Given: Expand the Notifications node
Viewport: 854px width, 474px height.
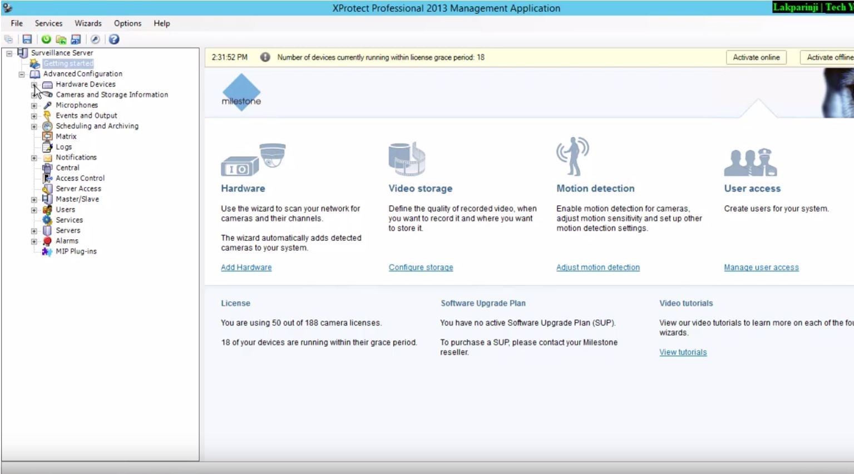Looking at the screenshot, I should click(34, 158).
